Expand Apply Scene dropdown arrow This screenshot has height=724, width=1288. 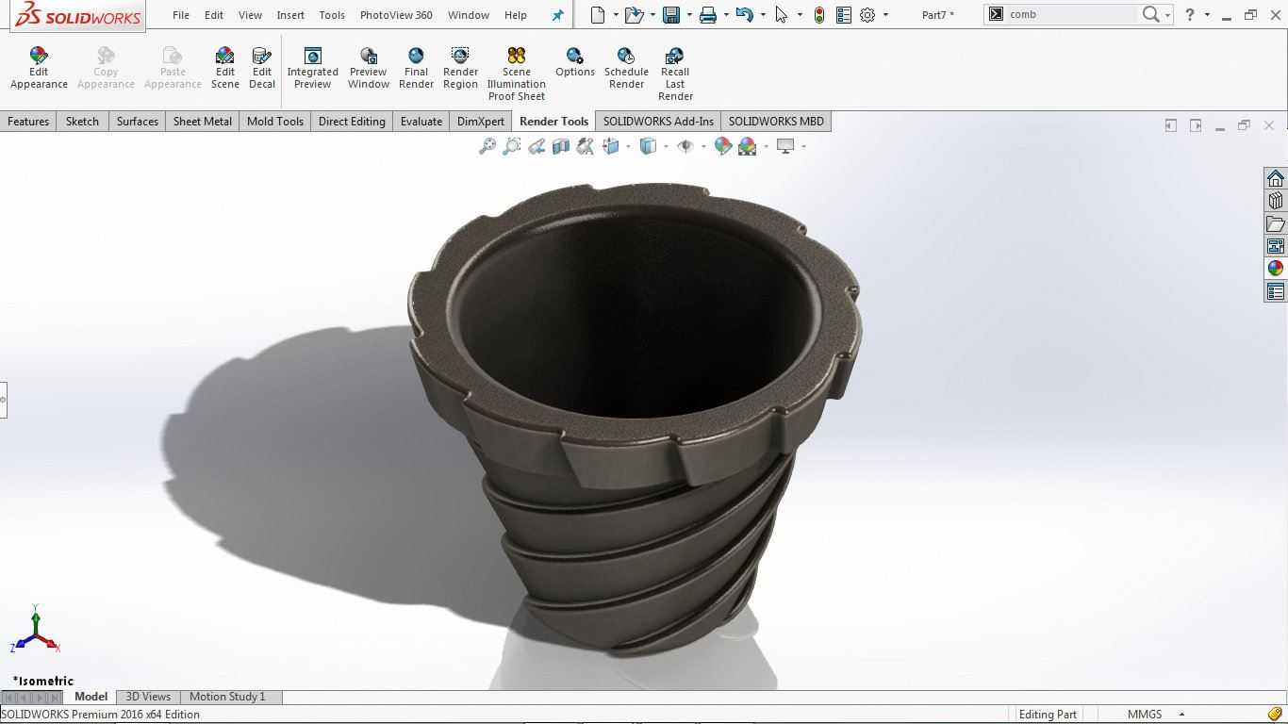pos(766,146)
